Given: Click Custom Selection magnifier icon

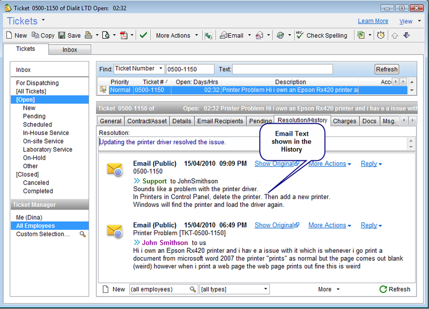Looking at the screenshot, I should [83, 235].
